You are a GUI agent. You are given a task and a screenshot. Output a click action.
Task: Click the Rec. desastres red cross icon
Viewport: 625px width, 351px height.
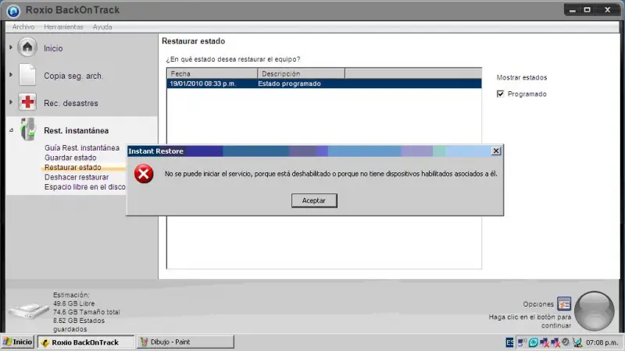(27, 102)
